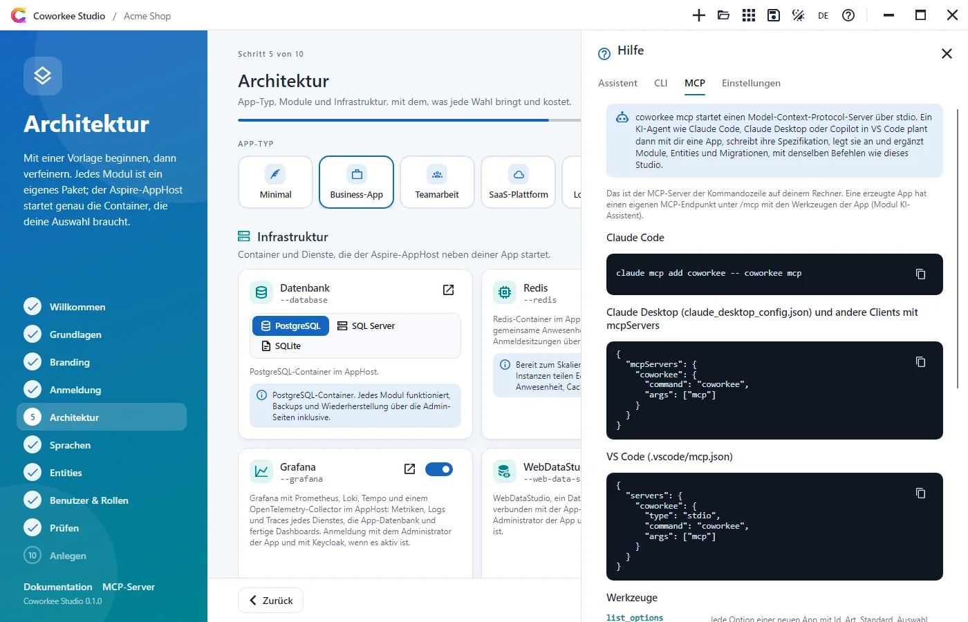The image size is (968, 622).
Task: Navigate to the Branding step
Action: (x=102, y=362)
